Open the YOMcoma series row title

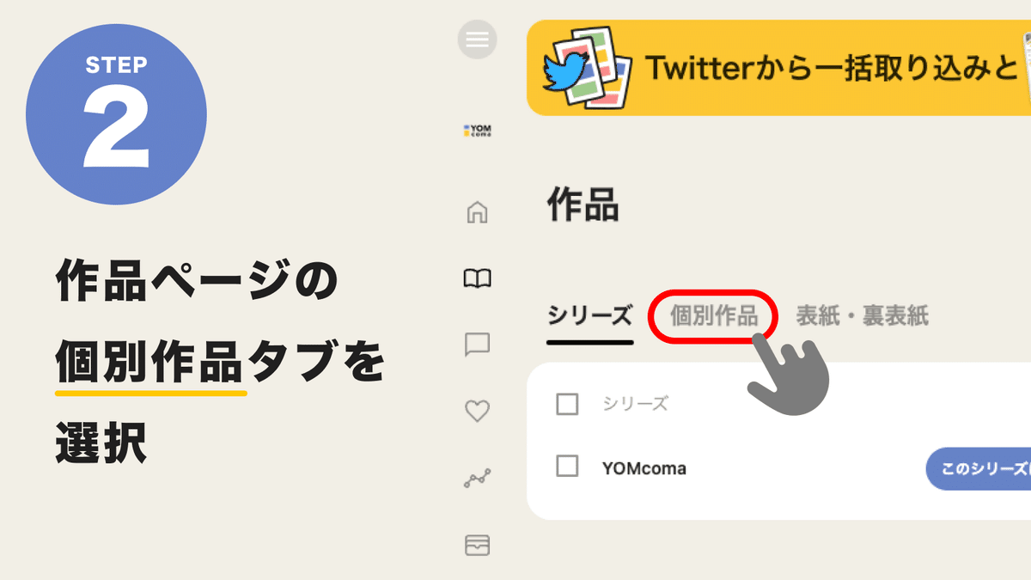pos(644,468)
